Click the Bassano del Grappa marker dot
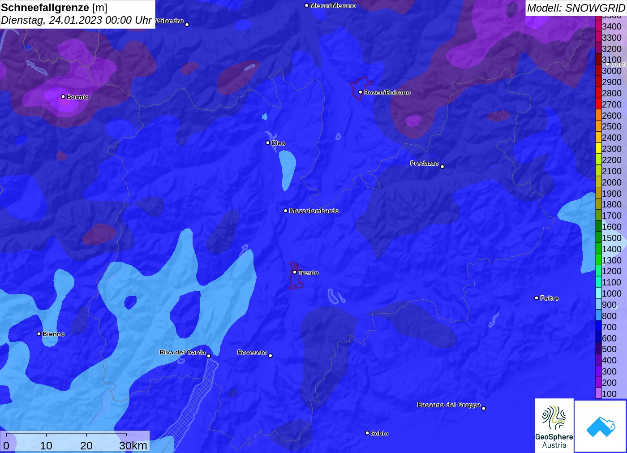 coord(484,408)
